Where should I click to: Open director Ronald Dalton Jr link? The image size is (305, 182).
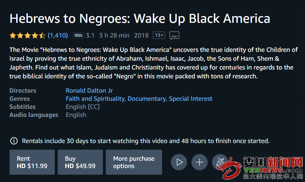click(89, 90)
